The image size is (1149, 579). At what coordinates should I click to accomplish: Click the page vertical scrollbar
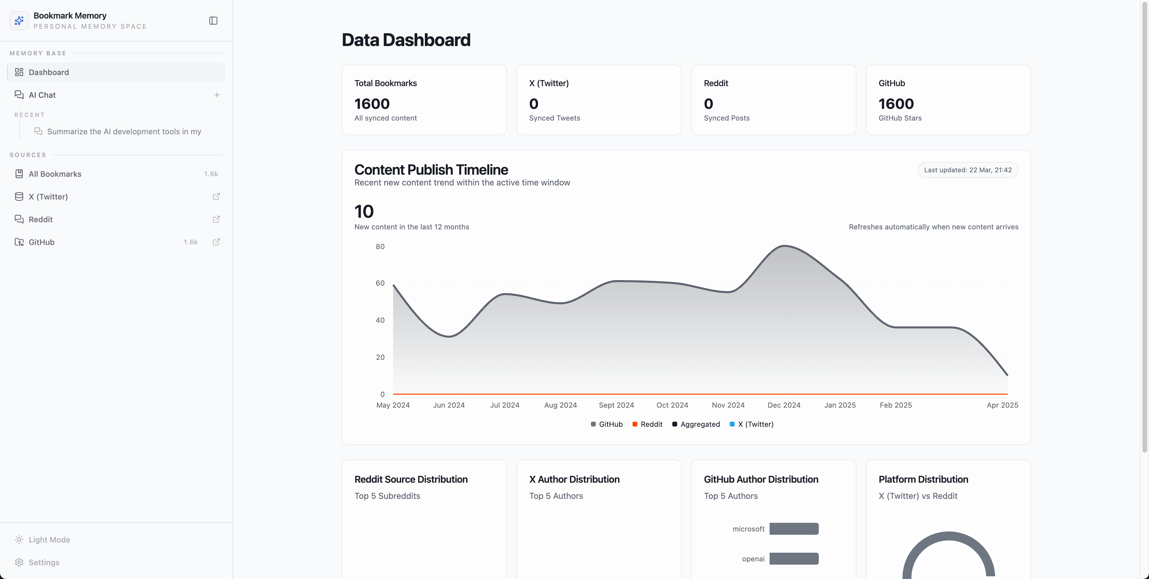[x=1145, y=223]
